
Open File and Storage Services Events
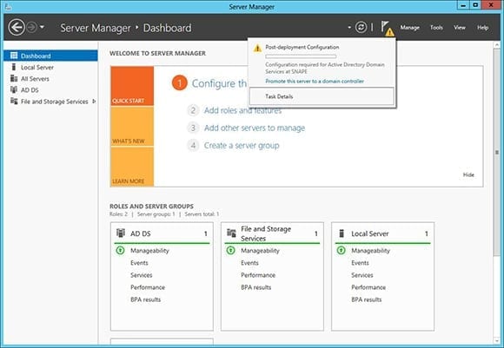point(249,263)
